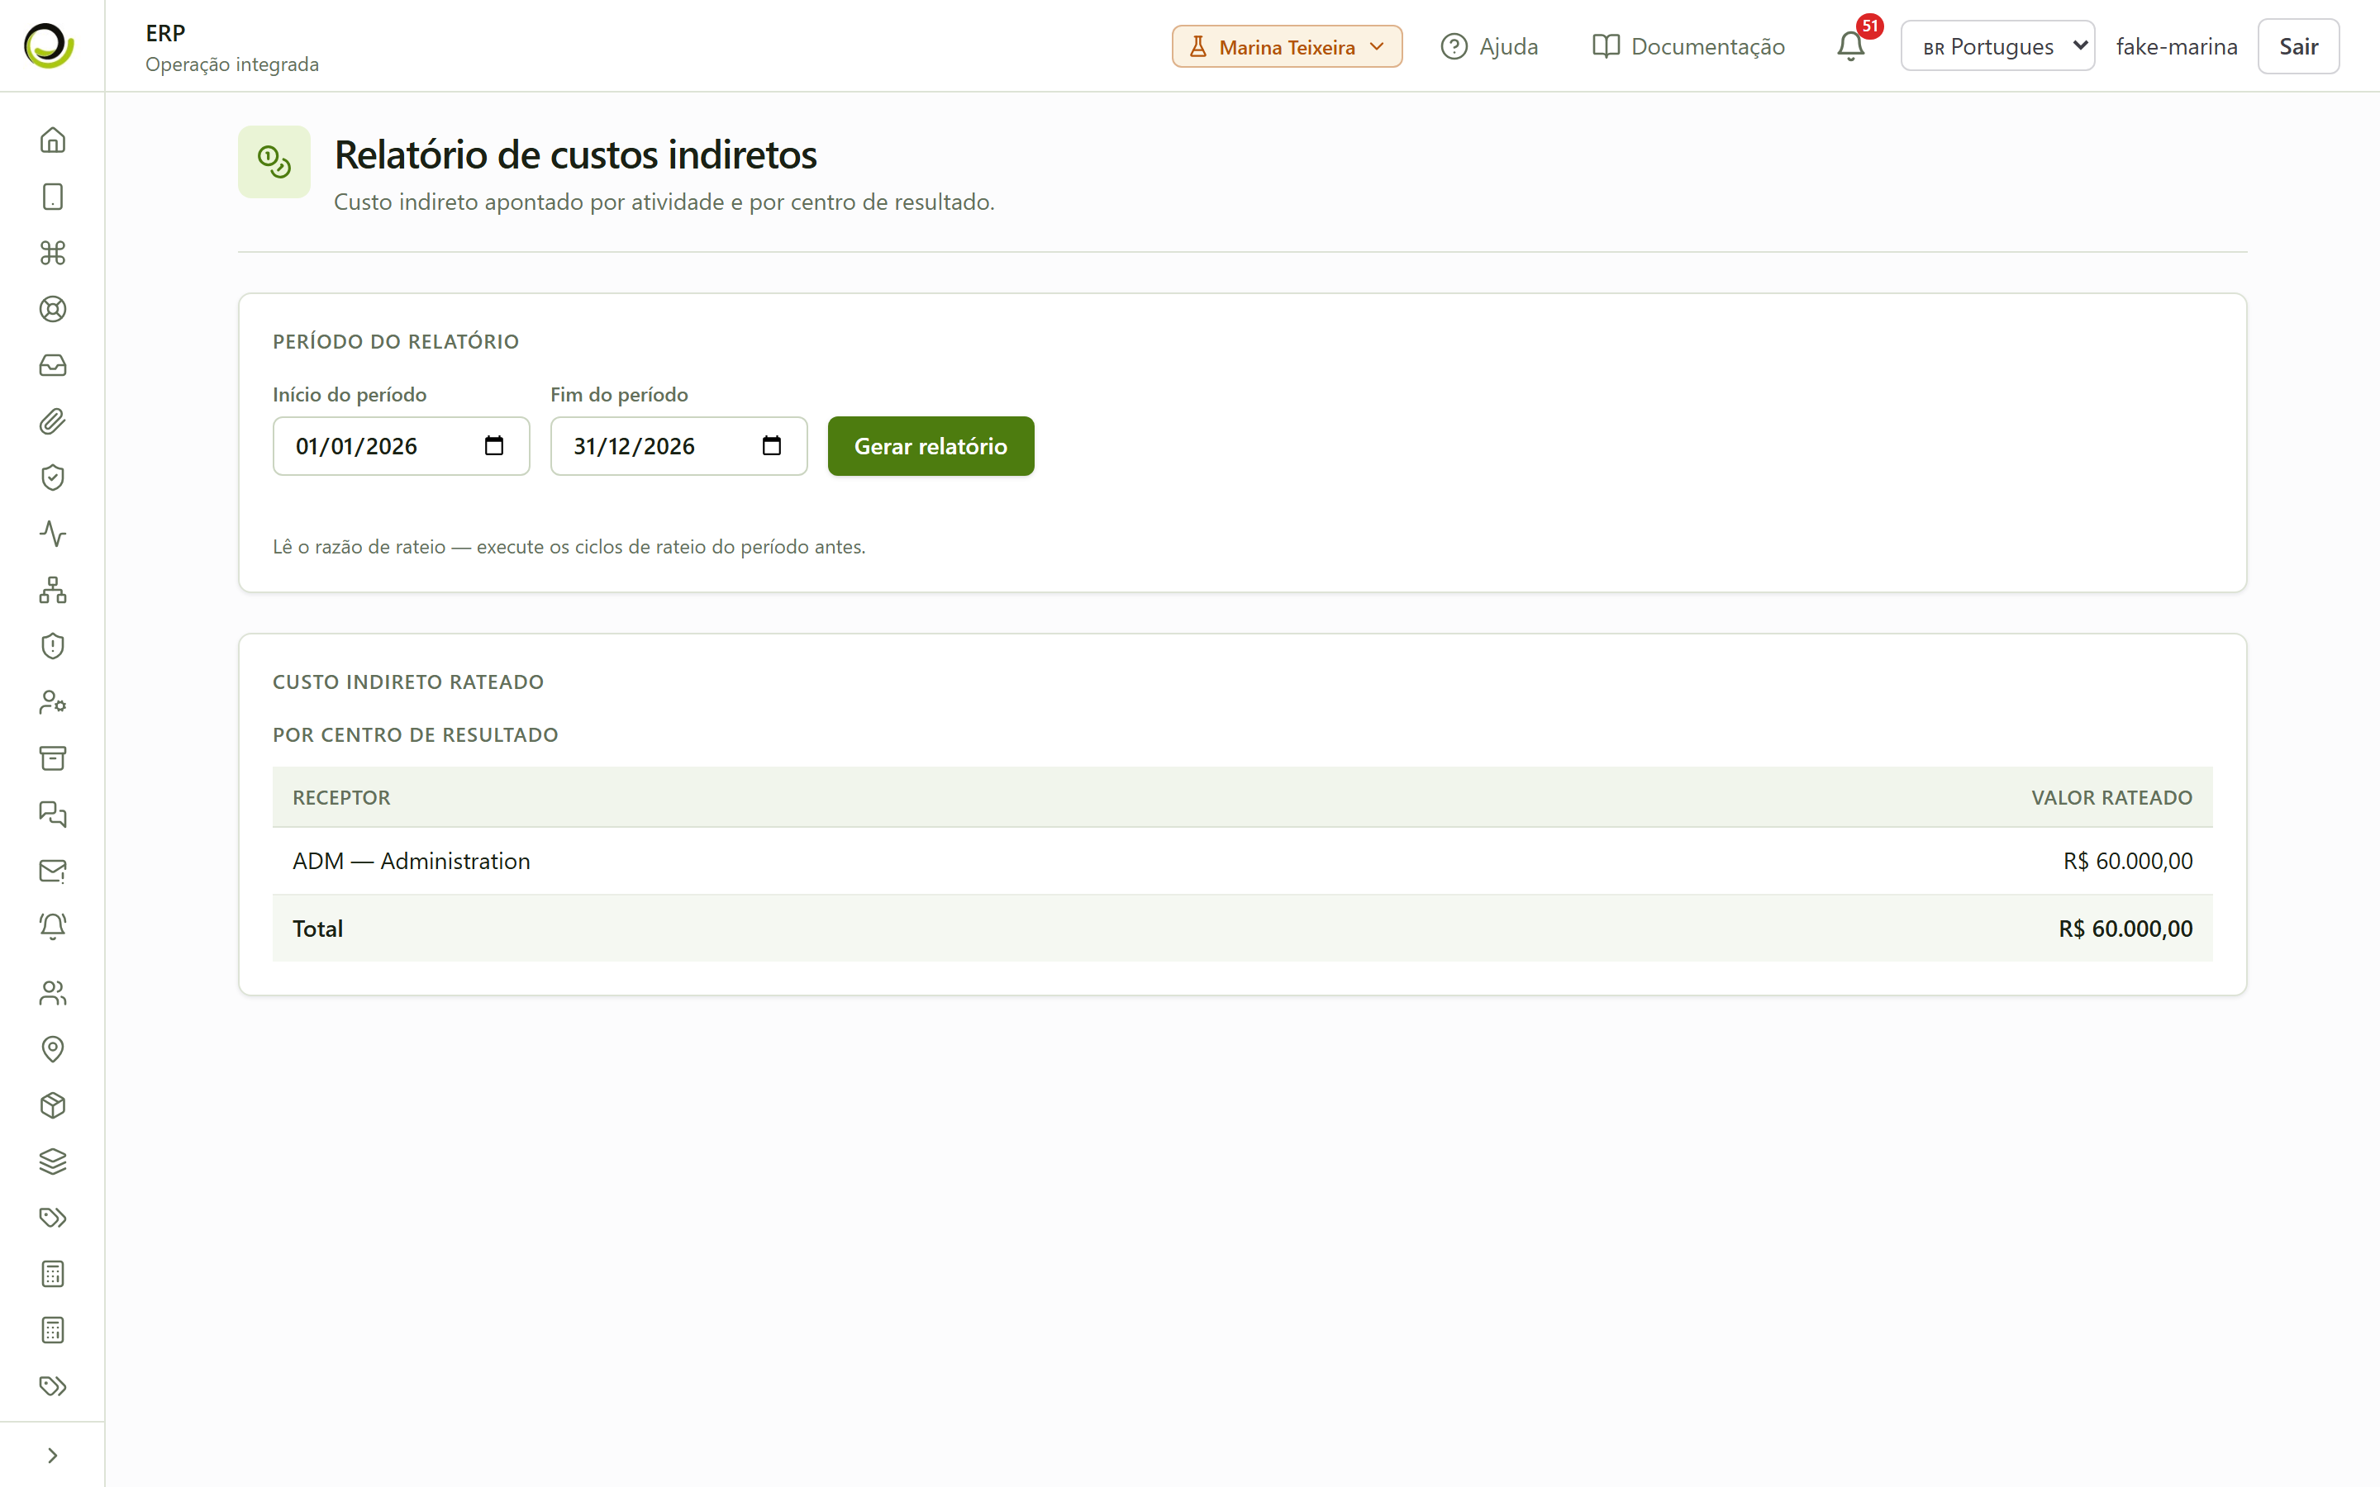Open the users group sidebar icon
Screen dimensions: 2380x1487
(x=53, y=993)
